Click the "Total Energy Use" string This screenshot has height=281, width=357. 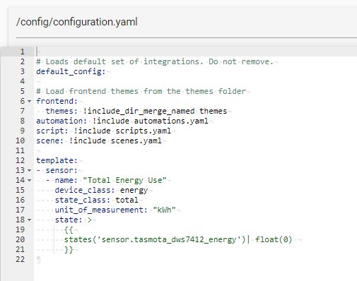pos(124,180)
